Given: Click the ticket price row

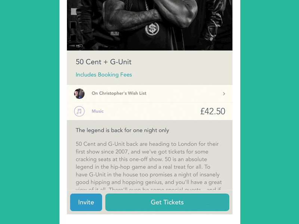Looking at the screenshot, I should pos(149,111).
